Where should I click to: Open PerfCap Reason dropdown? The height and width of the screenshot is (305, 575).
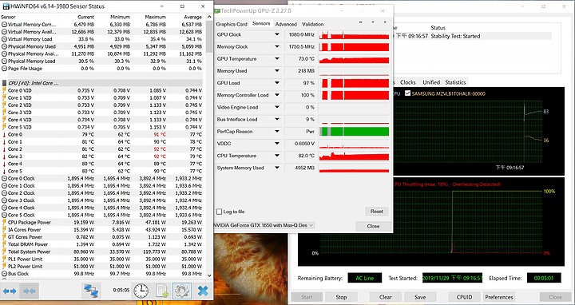point(277,131)
